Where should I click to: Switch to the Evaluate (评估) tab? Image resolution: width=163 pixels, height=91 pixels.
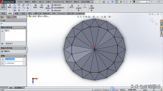(54, 13)
